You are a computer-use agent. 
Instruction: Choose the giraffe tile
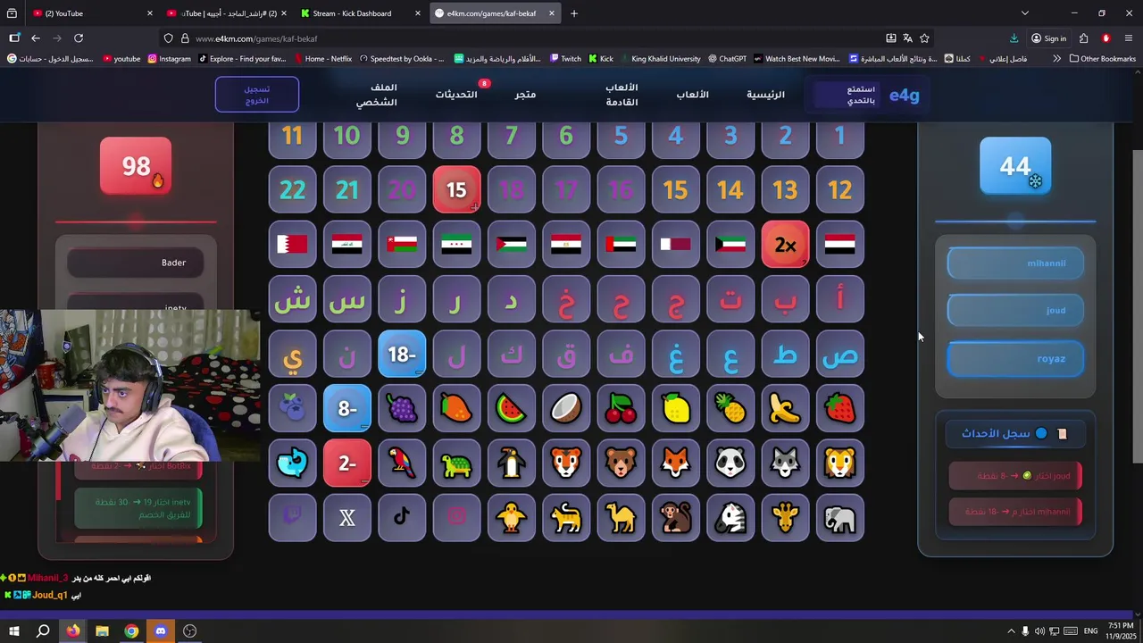(x=785, y=518)
